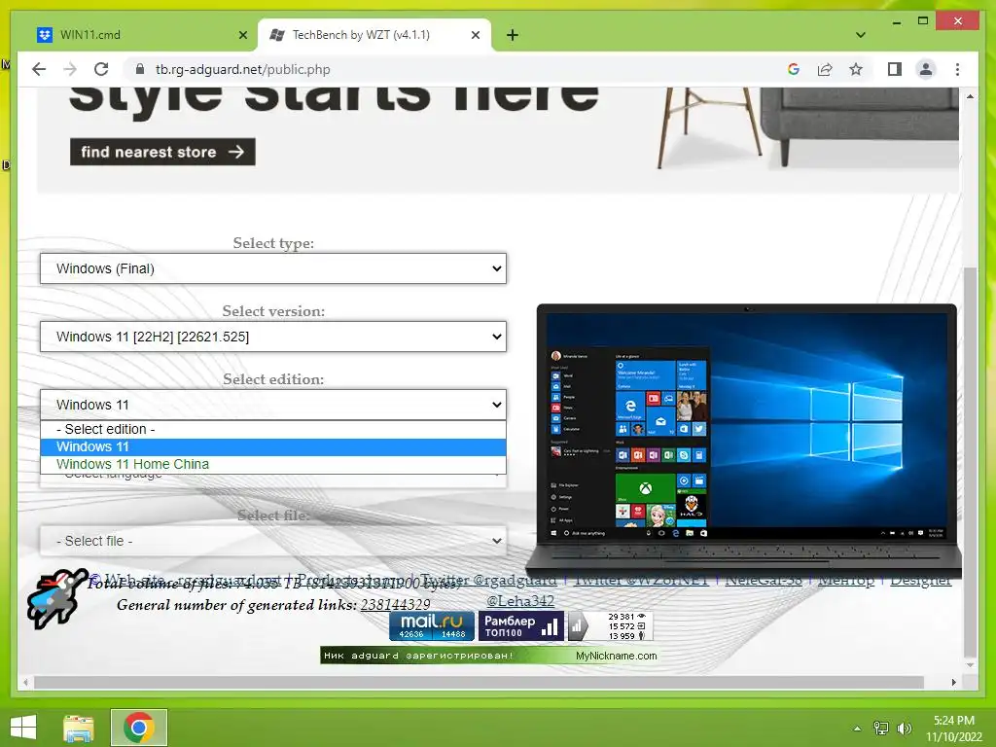Click the address bar URL
Screen dimensions: 996x747
tap(242, 69)
